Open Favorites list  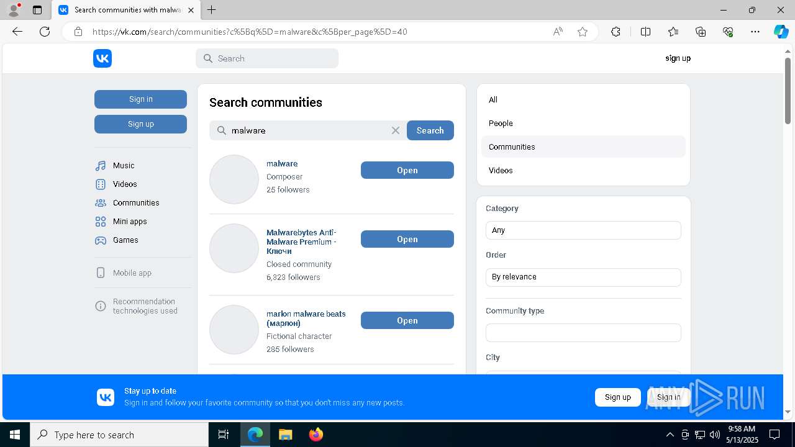click(x=673, y=32)
